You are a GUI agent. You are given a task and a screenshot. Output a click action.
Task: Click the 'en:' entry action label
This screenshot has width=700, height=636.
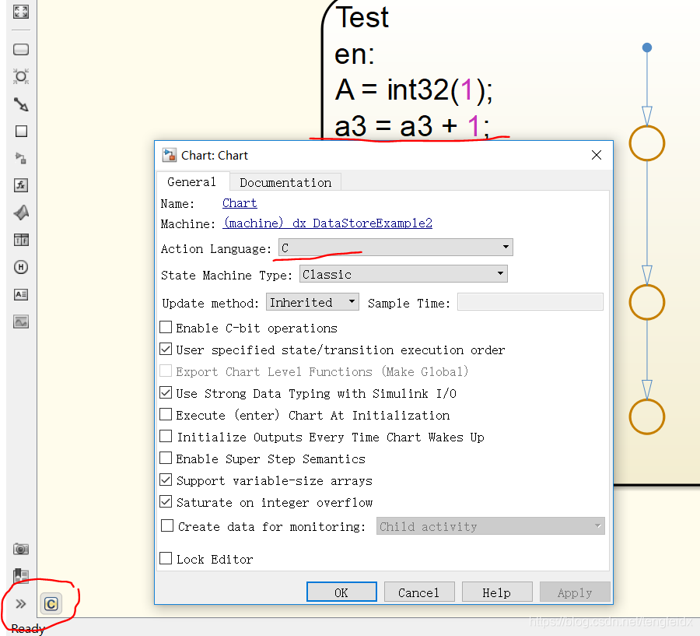(355, 54)
